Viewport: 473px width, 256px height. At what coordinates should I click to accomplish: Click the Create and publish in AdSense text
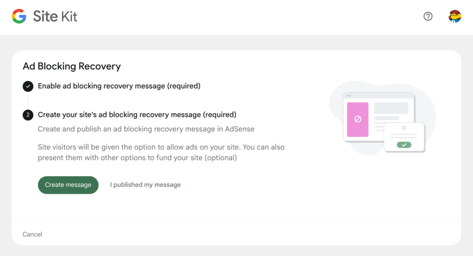146,129
